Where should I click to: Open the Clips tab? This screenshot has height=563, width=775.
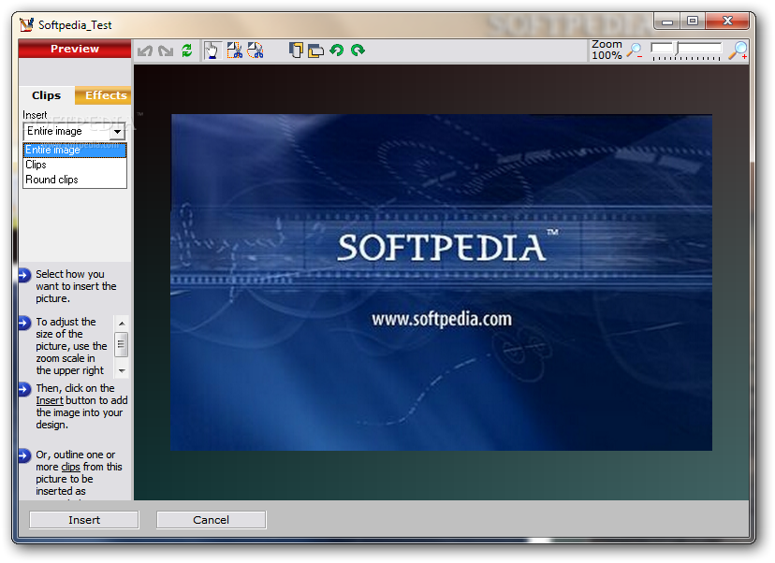[47, 95]
